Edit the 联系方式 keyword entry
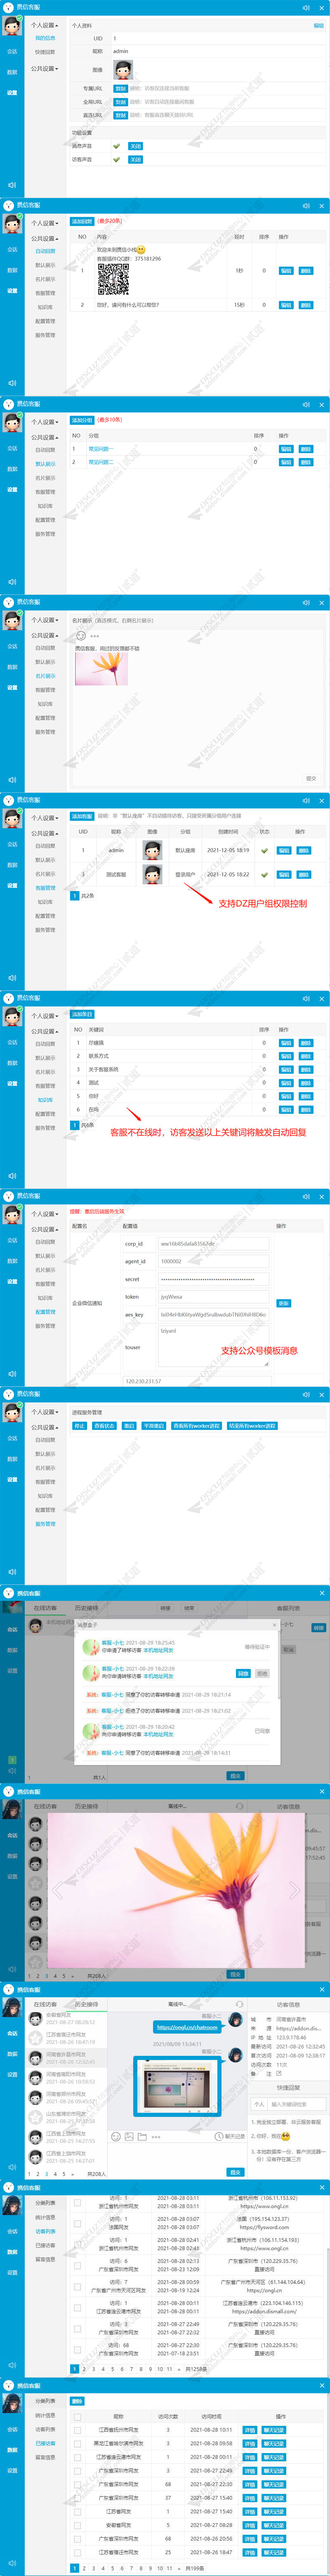The width and height of the screenshot is (330, 2576). (x=285, y=1056)
